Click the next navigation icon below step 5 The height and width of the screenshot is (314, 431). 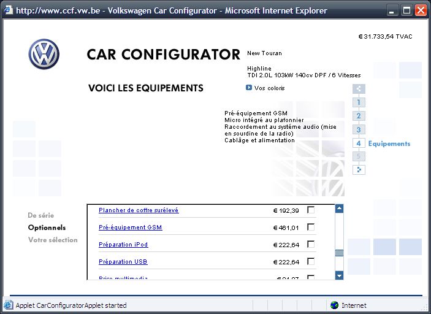tap(359, 170)
